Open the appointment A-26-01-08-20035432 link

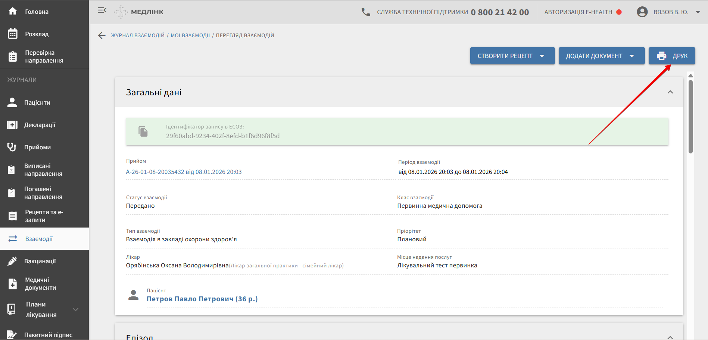pos(184,172)
